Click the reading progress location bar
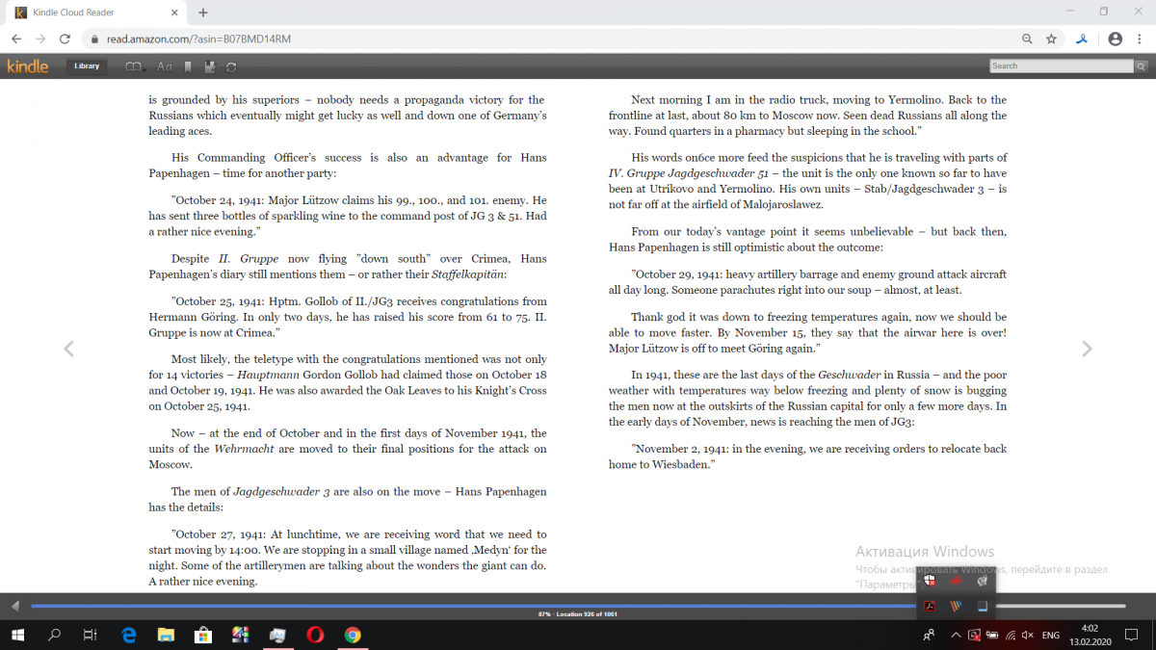The height and width of the screenshot is (650, 1156). 578,606
